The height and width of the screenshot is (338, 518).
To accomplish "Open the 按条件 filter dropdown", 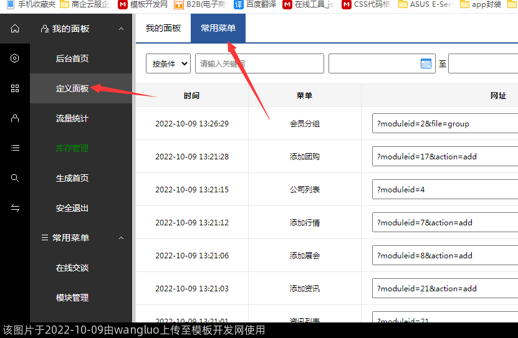I will pyautogui.click(x=168, y=63).
